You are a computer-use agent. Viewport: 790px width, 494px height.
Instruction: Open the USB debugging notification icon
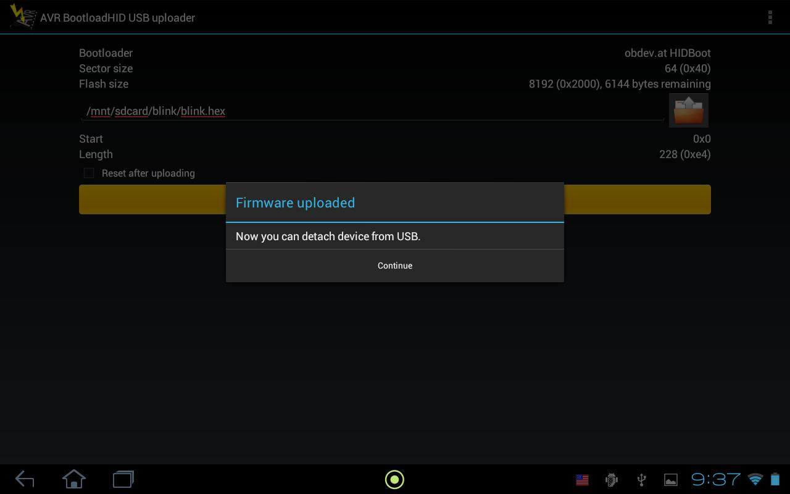(x=610, y=479)
